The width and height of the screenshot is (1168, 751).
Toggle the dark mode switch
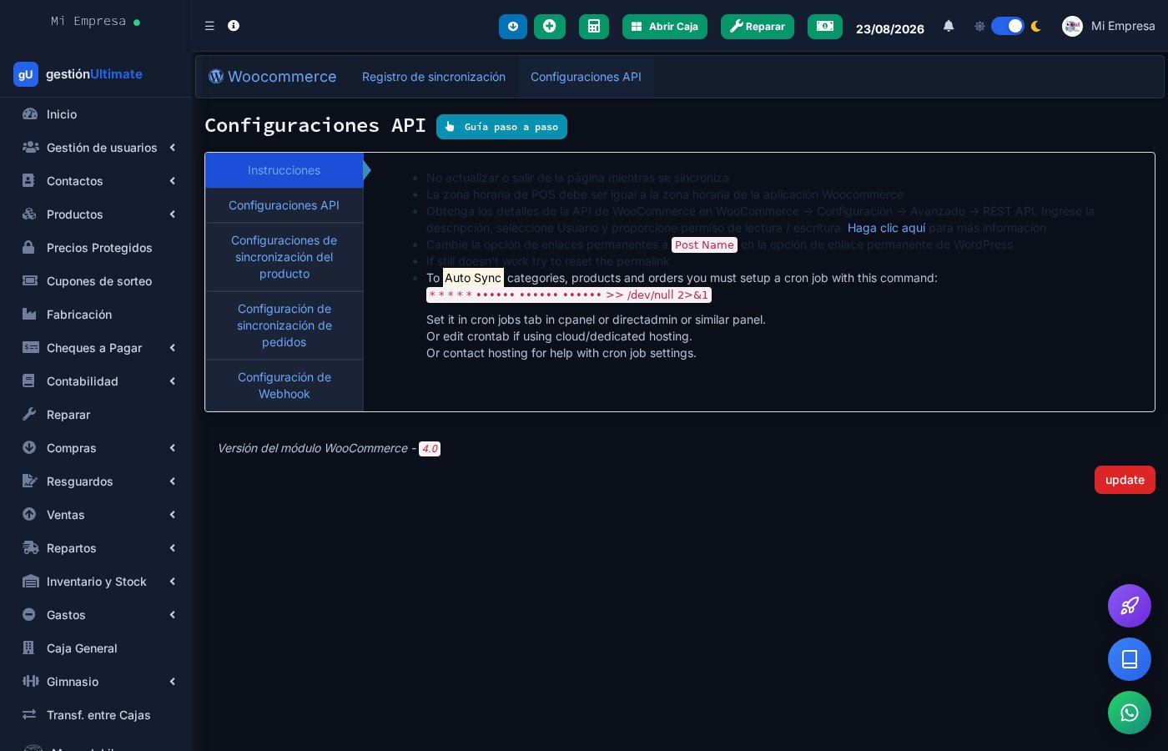(1007, 26)
